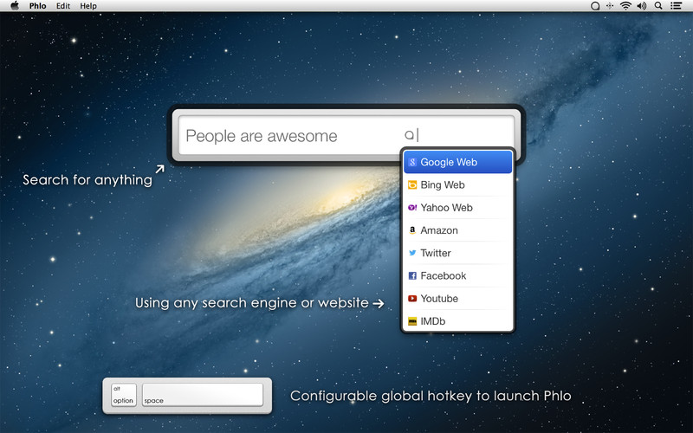Click the Facebook icon in the list

coord(412,275)
